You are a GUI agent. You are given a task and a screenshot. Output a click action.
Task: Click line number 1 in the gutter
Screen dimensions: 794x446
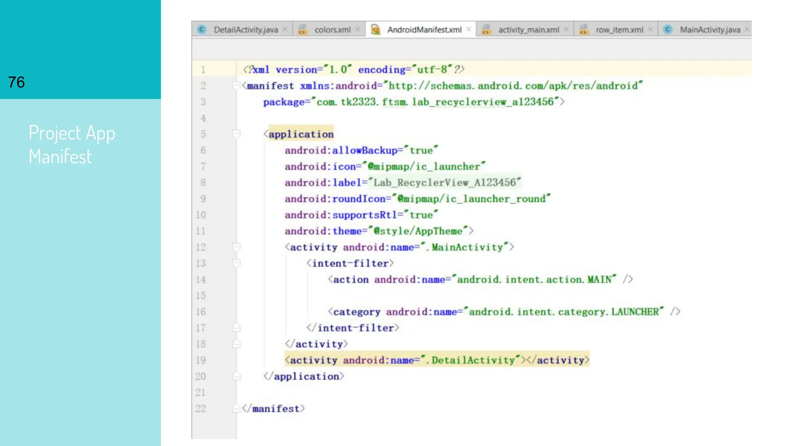[x=203, y=70]
